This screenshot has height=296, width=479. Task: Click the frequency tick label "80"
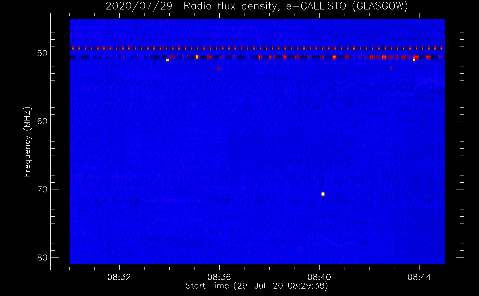point(43,258)
